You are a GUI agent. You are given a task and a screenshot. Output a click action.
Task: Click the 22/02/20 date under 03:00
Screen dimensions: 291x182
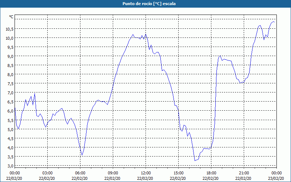point(47,178)
